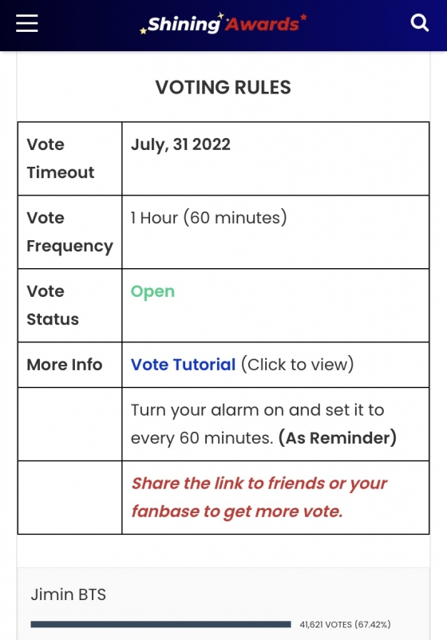This screenshot has height=640, width=447.
Task: Click the Vote Frequency label cell
Action: [x=69, y=232]
